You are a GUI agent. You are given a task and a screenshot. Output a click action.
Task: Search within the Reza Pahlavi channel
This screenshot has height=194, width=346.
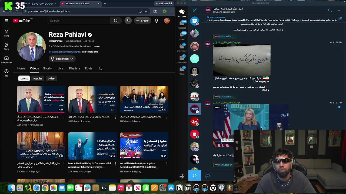coord(101,68)
